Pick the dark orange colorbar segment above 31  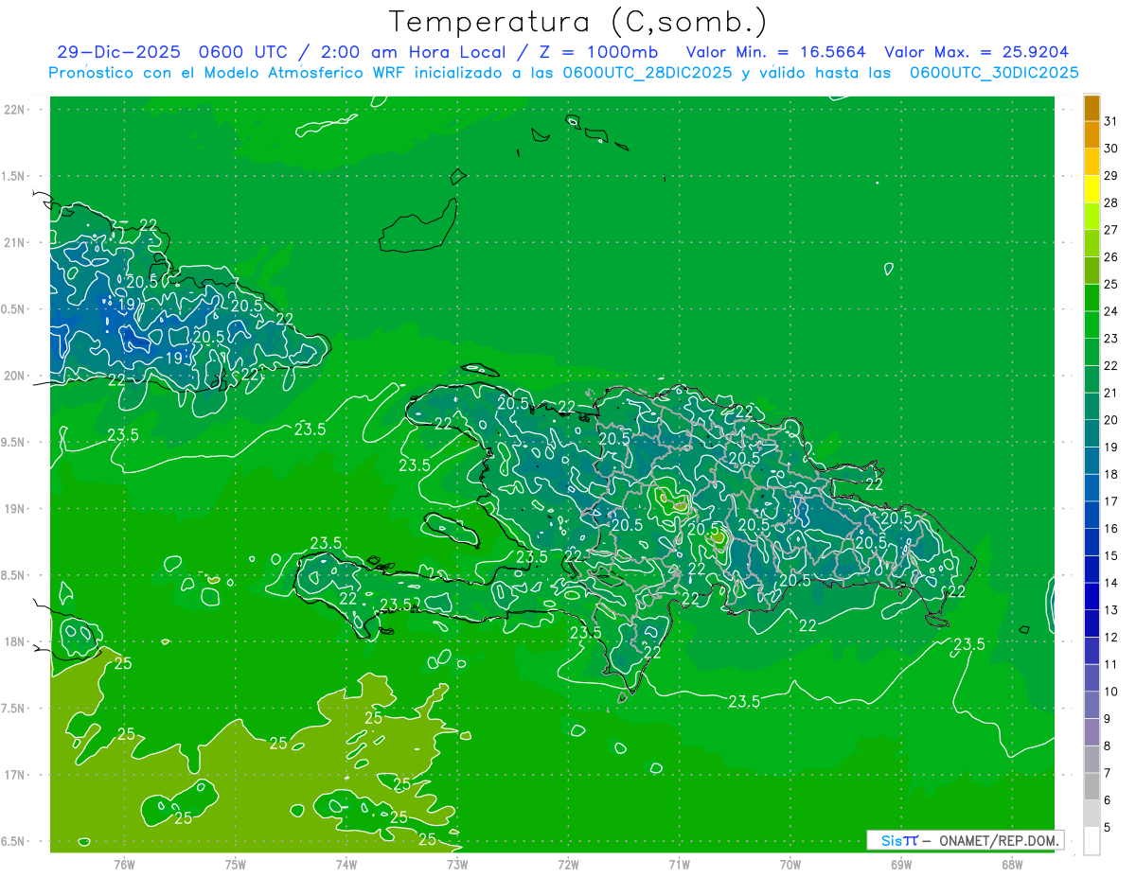tap(1092, 108)
